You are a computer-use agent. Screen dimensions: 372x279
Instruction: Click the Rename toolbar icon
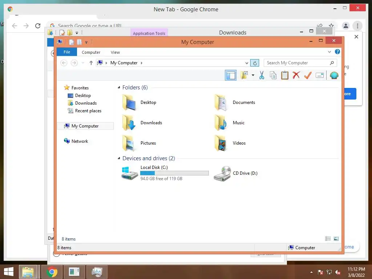point(320,76)
